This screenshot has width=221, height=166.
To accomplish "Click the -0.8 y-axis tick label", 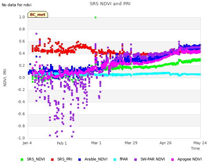I will (21, 126).
